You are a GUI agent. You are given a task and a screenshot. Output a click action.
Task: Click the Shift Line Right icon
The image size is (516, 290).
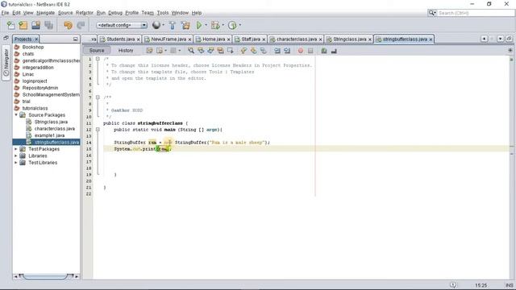click(x=287, y=51)
